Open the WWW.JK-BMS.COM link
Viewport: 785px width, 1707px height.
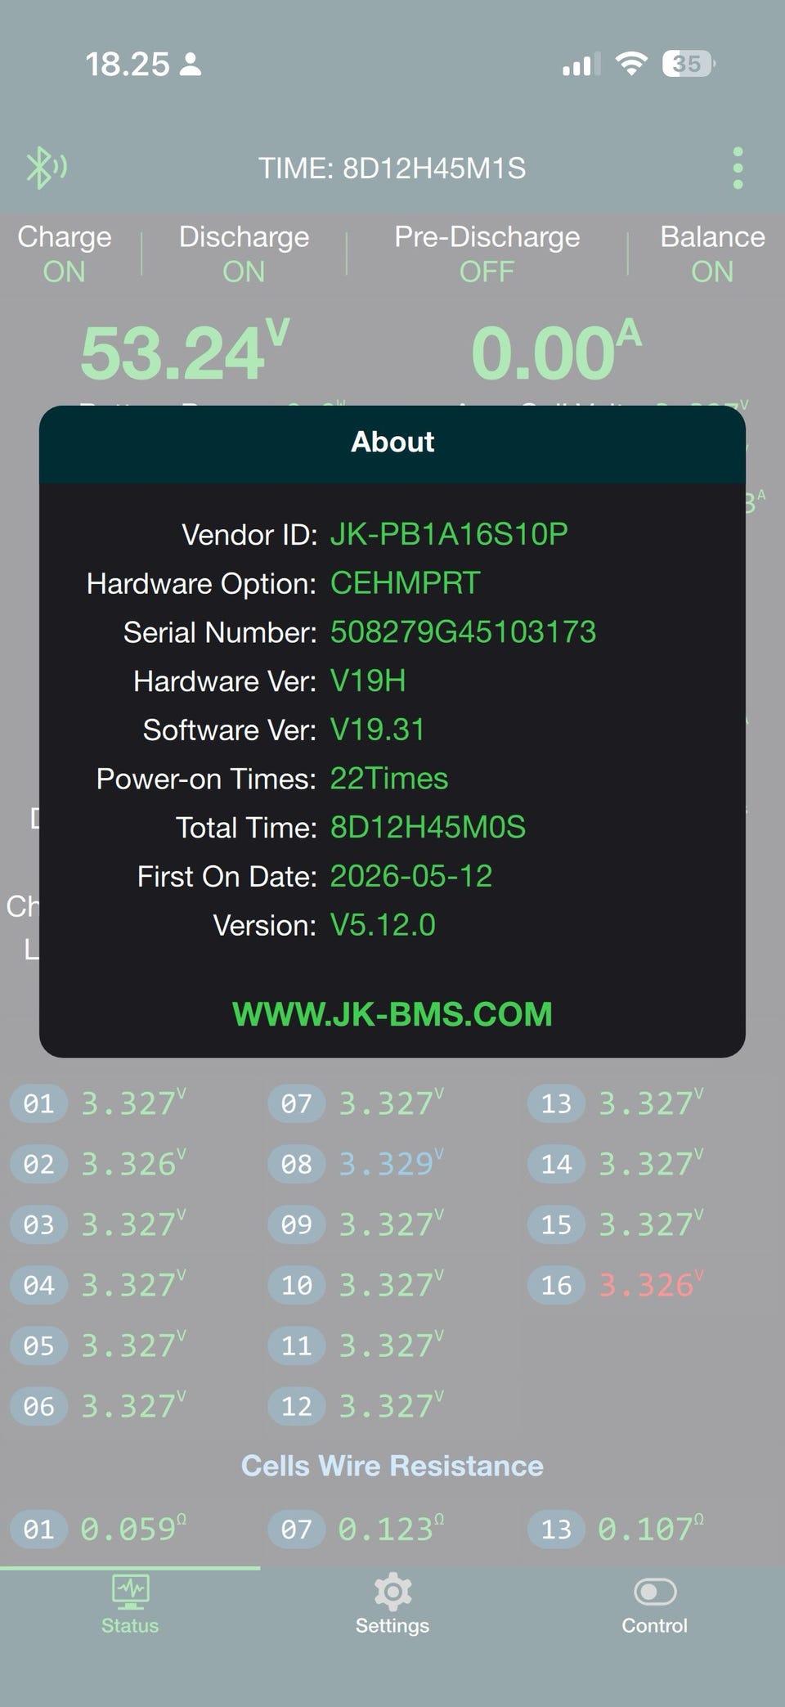point(392,1014)
